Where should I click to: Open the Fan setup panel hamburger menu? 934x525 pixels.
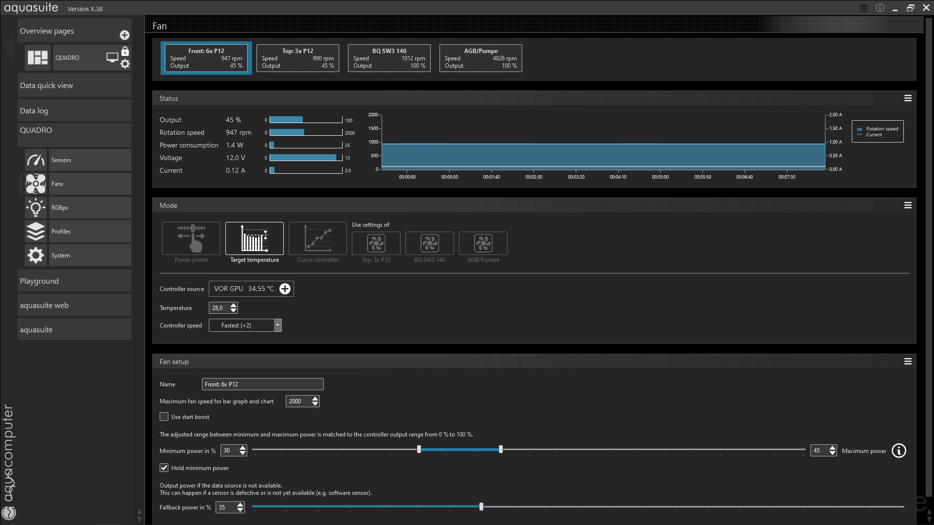point(908,362)
